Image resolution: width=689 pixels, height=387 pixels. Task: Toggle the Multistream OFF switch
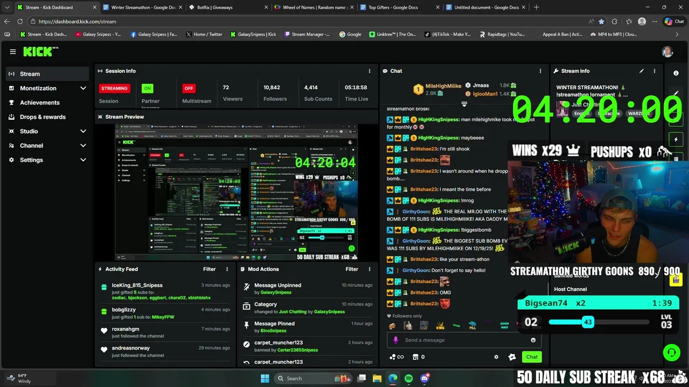pos(188,88)
